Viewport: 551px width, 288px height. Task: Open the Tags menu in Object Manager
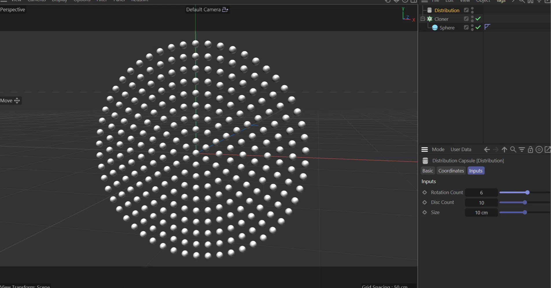pyautogui.click(x=501, y=1)
